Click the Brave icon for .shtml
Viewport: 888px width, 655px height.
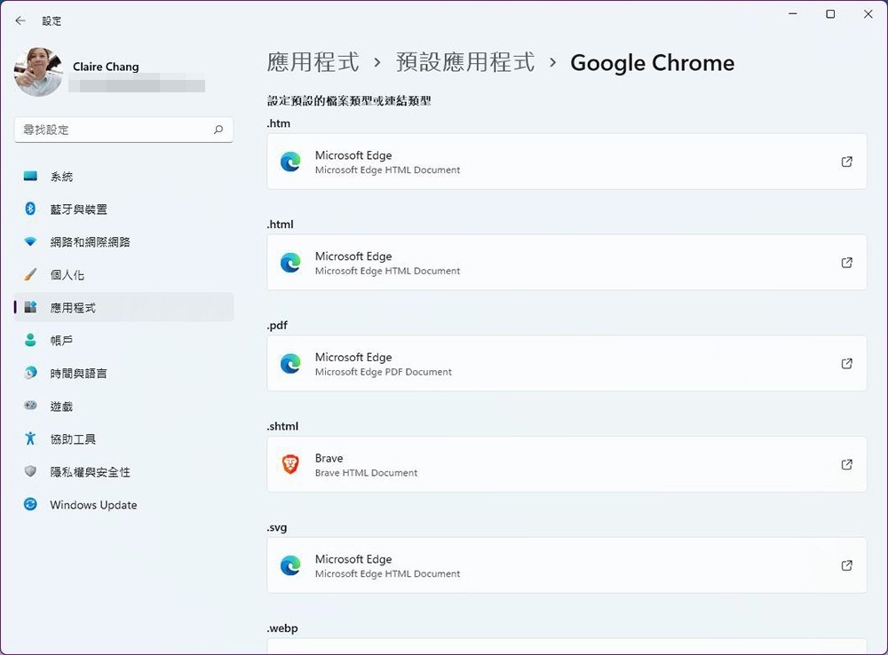pos(290,464)
